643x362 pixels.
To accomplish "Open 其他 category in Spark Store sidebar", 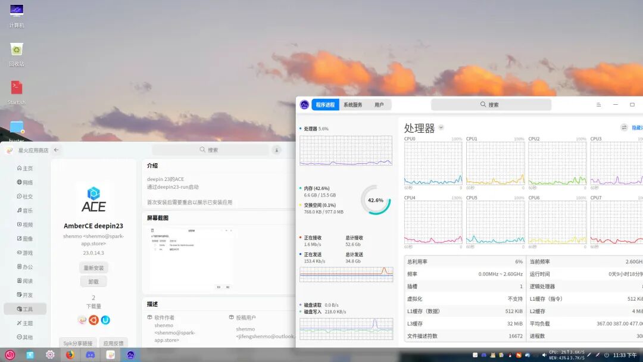I will [24, 337].
